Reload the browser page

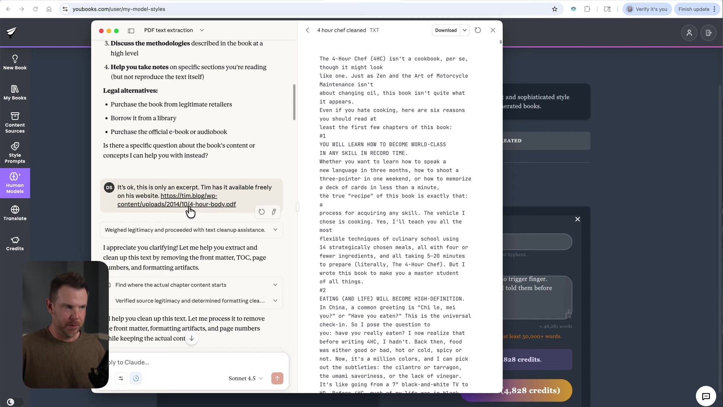(35, 9)
